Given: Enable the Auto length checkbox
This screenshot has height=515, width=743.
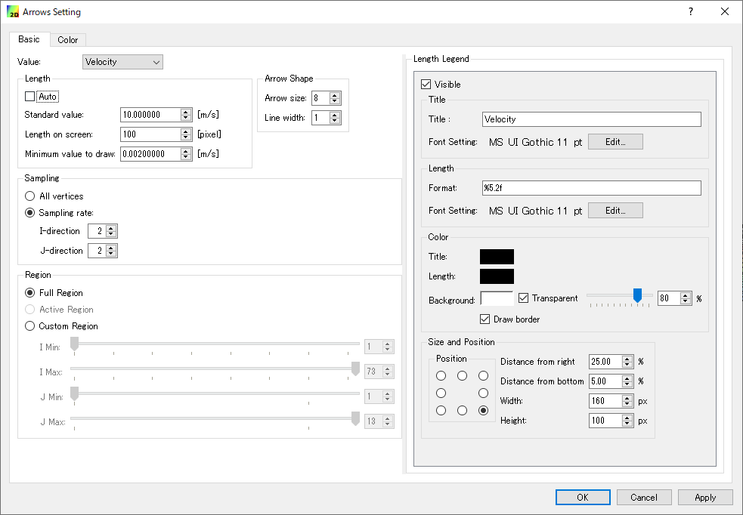Looking at the screenshot, I should [30, 97].
